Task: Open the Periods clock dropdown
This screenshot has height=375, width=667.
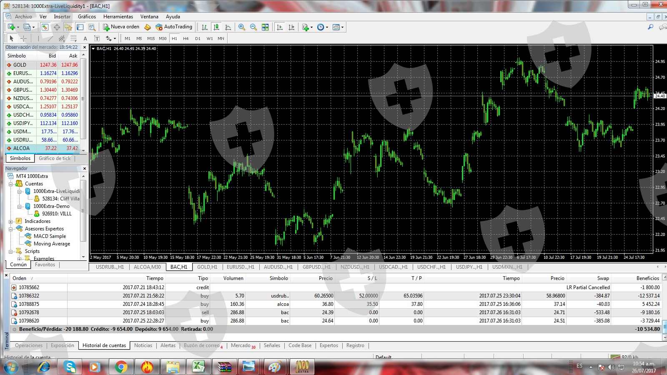Action: [322, 27]
